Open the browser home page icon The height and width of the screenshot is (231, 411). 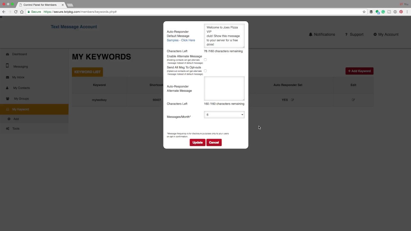[22, 12]
